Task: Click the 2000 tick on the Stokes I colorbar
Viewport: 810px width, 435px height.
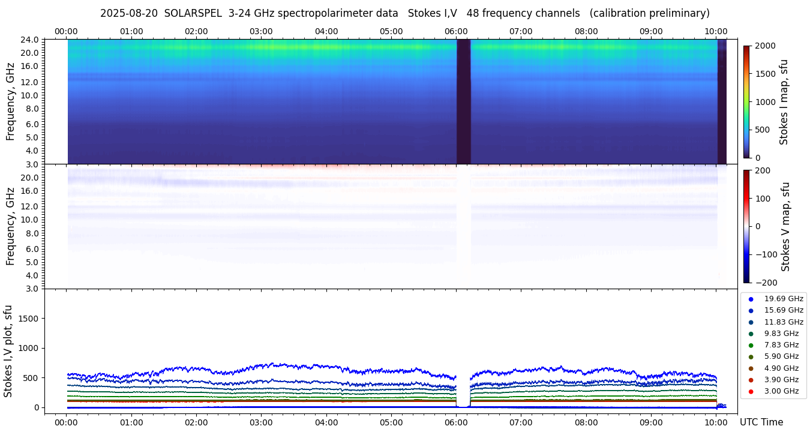Action: (764, 46)
